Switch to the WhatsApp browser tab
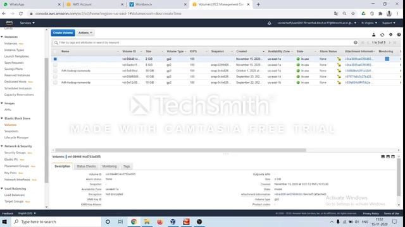Screen dimensions: 405x227 (x=32, y=4)
